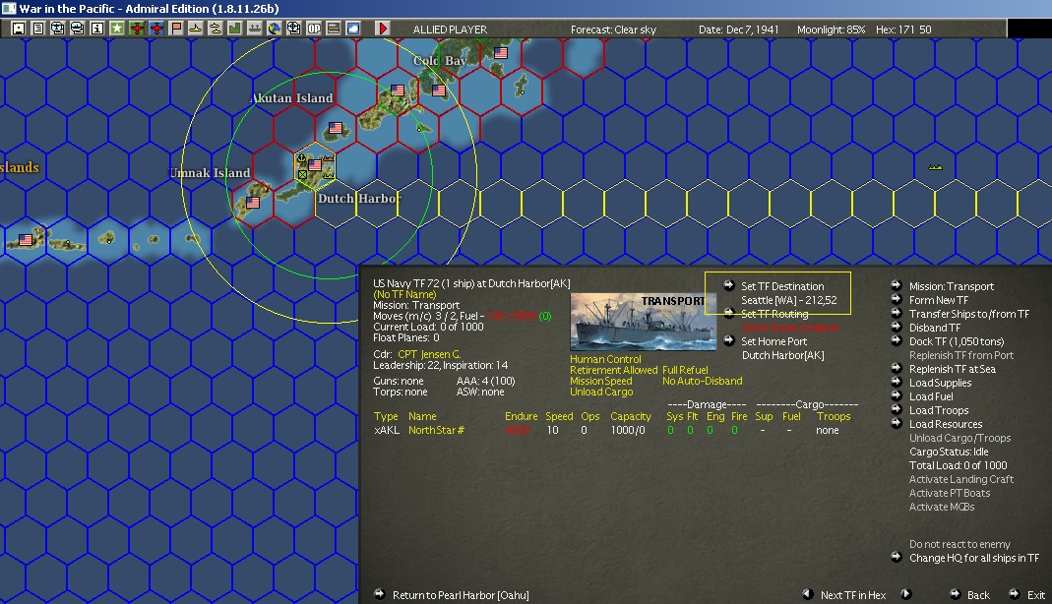Click the Type column header

(386, 416)
